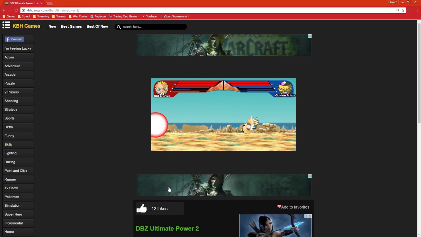Open the Chrome three-dot menu
The image size is (421, 237).
[417, 10]
